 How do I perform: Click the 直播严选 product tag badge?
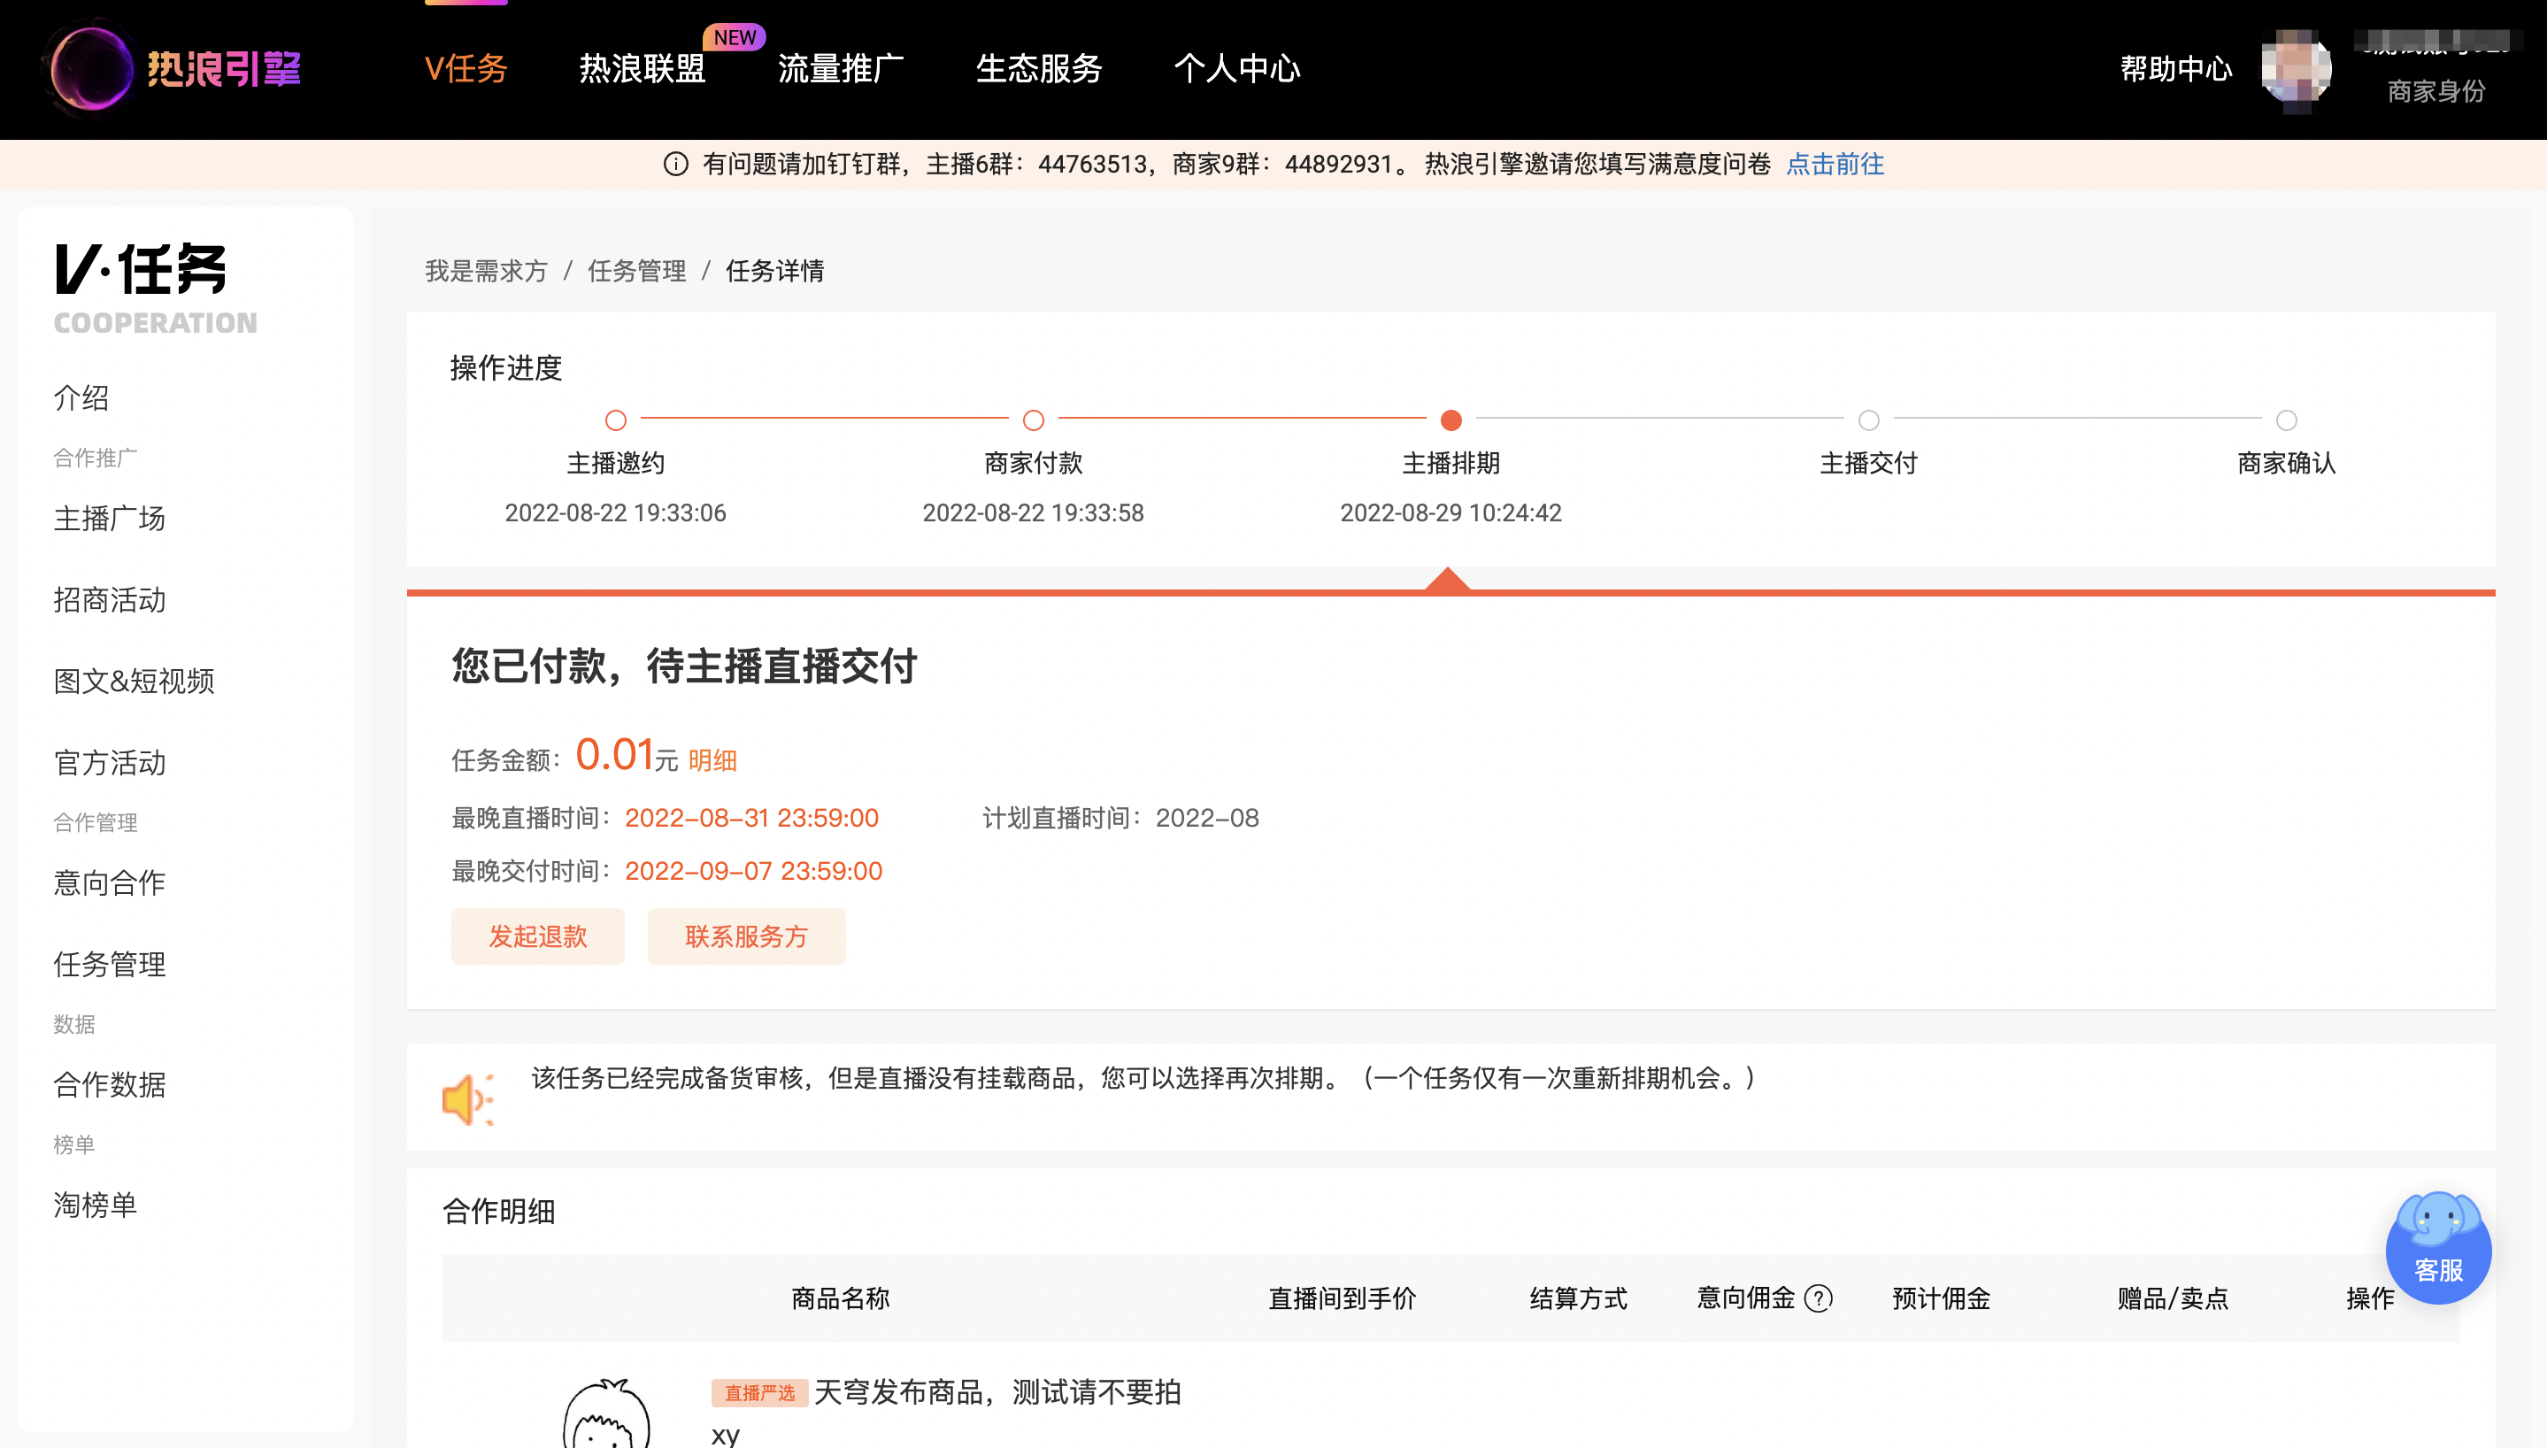759,1392
